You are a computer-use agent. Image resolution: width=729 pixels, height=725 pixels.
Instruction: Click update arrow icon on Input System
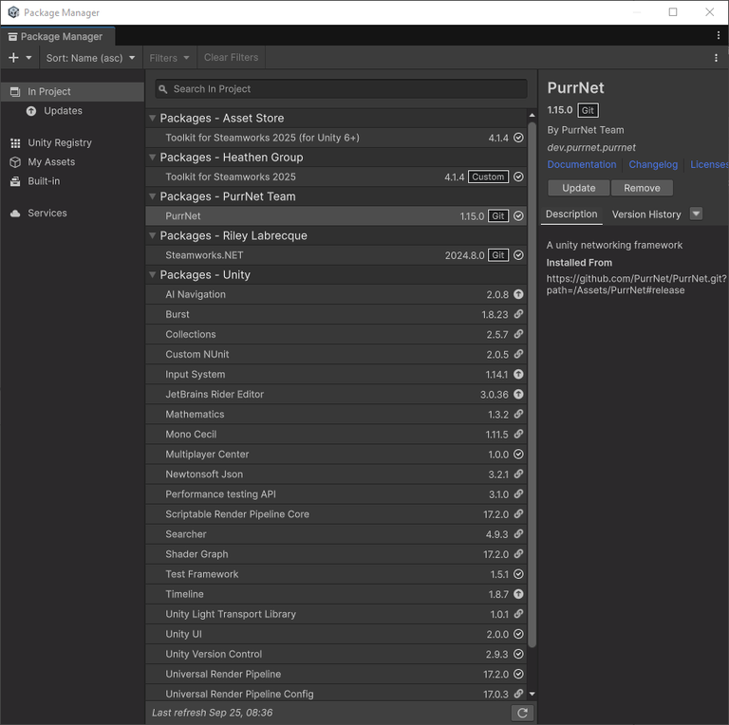click(x=518, y=374)
